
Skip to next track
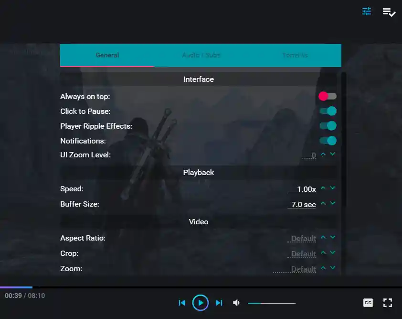[219, 303]
